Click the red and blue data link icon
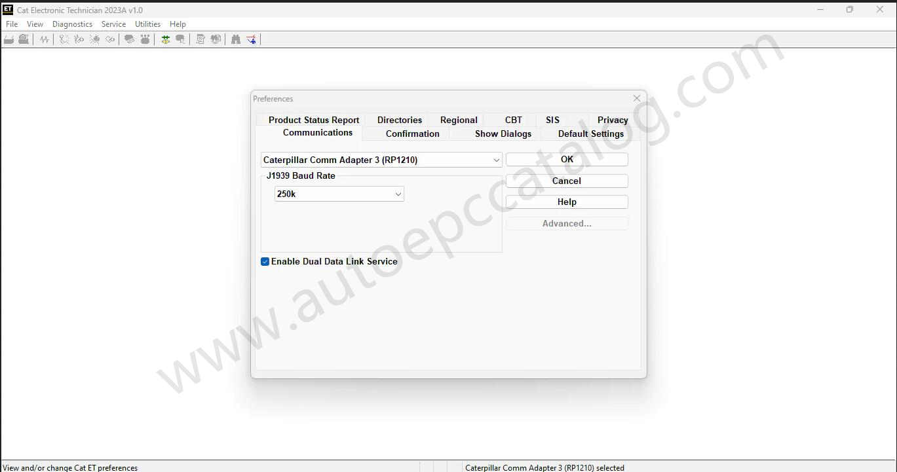 (x=251, y=39)
